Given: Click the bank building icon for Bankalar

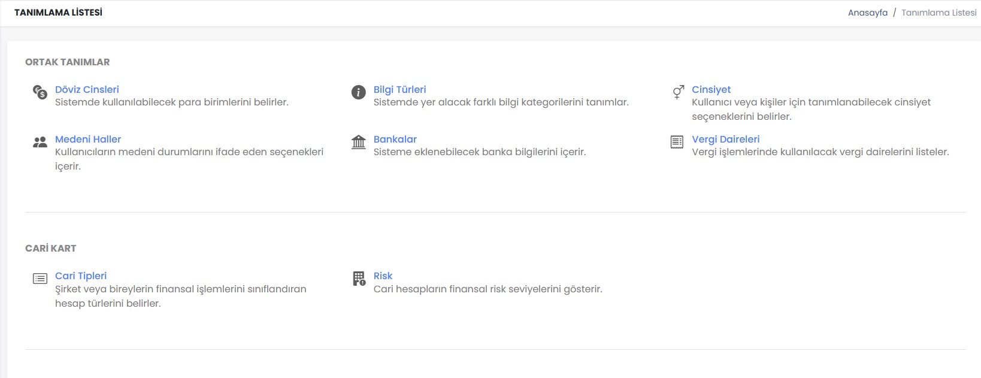Looking at the screenshot, I should pyautogui.click(x=358, y=142).
